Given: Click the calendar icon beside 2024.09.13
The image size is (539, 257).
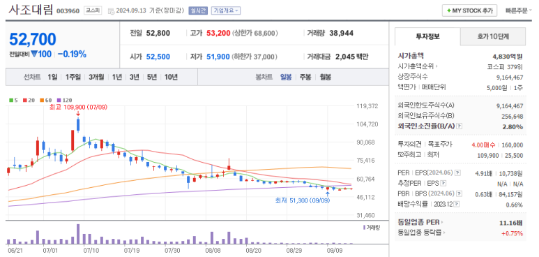Looking at the screenshot, I should [111, 10].
